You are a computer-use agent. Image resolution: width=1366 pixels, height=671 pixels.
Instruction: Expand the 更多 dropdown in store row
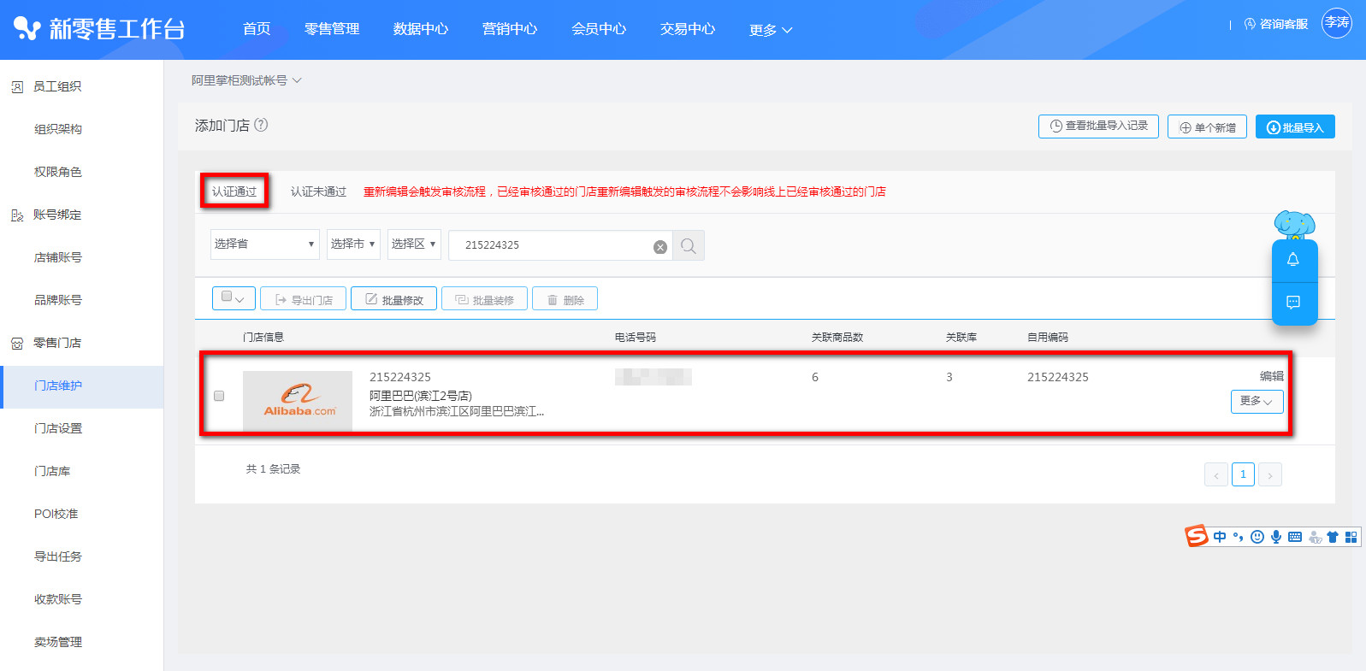pyautogui.click(x=1256, y=401)
